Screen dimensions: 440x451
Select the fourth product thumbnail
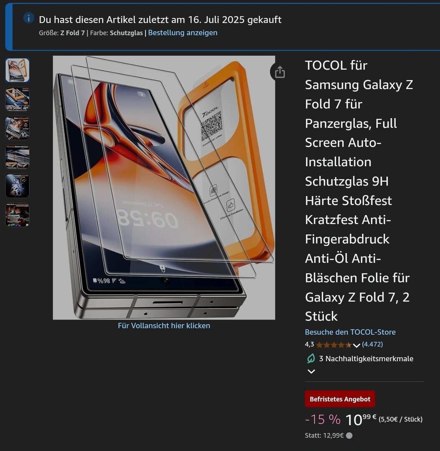click(x=18, y=157)
